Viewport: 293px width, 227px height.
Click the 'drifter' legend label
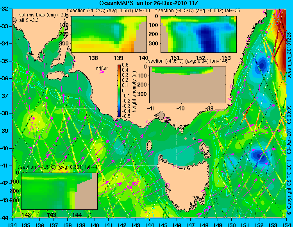[x=102, y=68]
